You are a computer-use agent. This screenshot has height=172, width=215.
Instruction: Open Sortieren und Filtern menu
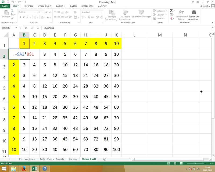181,15
